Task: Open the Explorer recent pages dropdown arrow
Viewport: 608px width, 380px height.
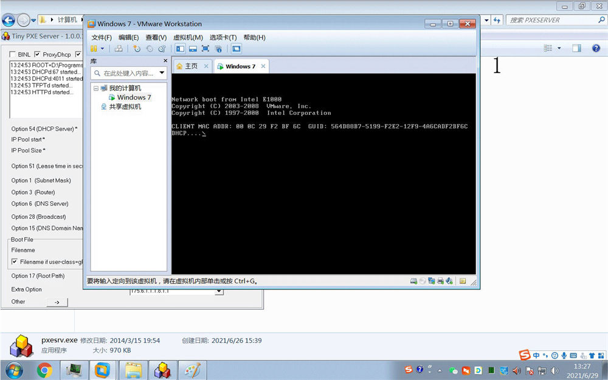Action: tap(33, 20)
